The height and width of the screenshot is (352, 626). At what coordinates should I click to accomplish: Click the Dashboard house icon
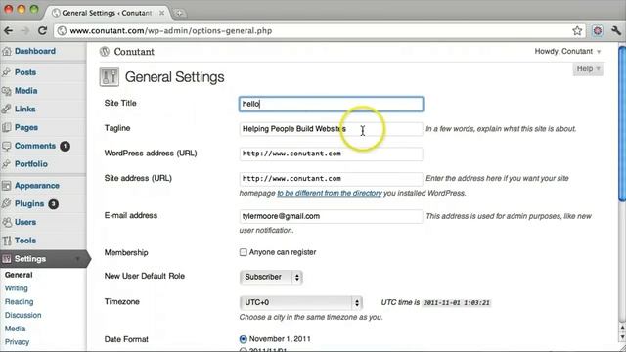(x=7, y=51)
